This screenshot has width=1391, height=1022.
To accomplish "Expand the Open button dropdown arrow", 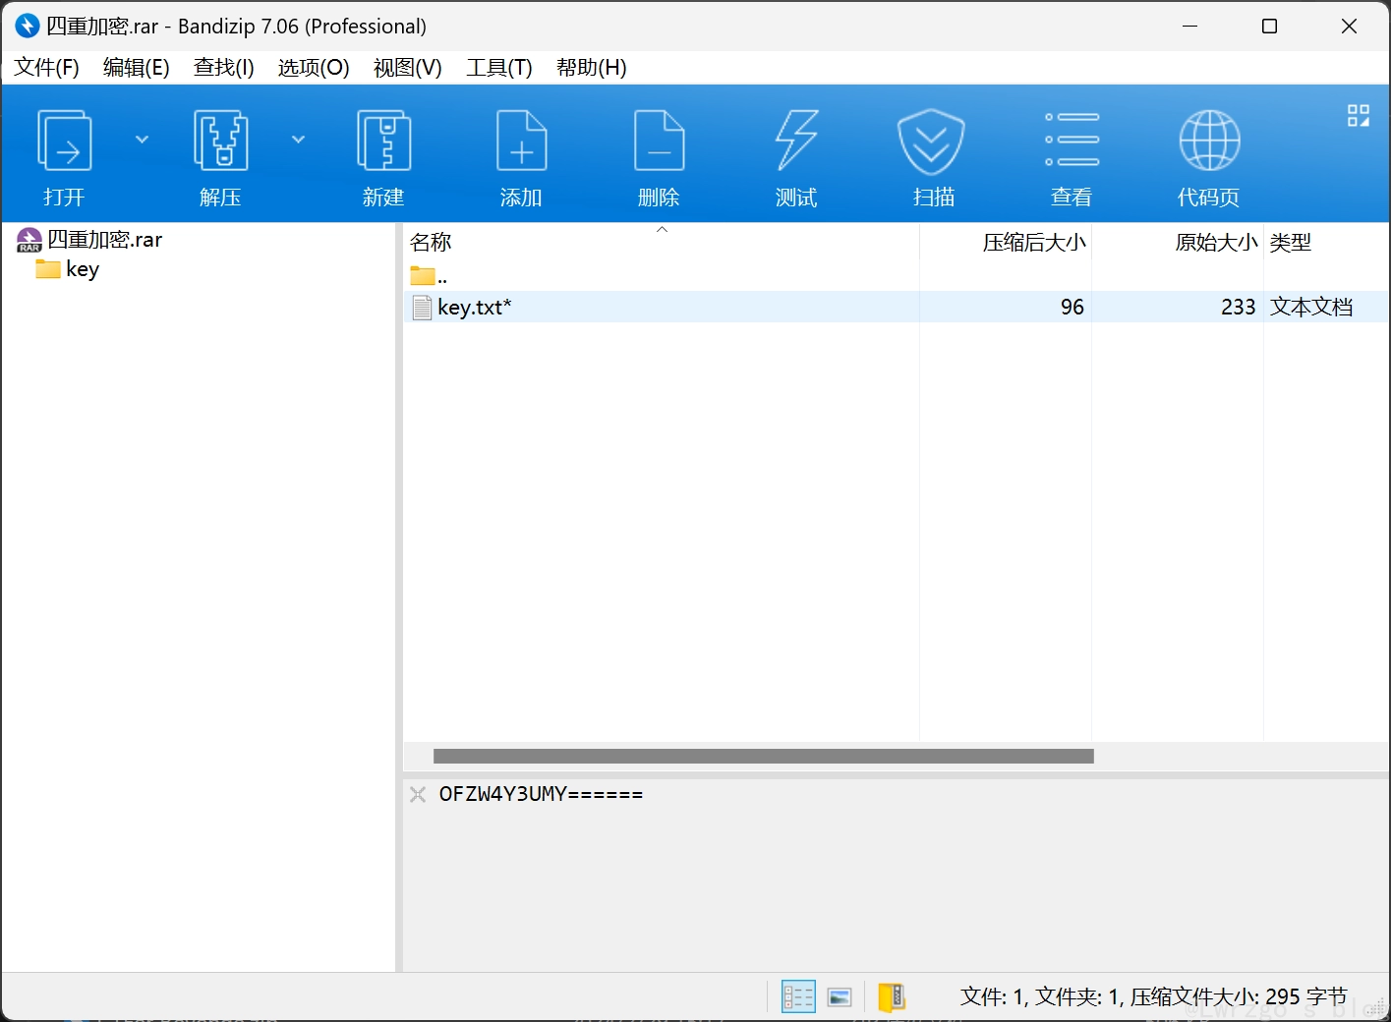I will click(x=142, y=140).
